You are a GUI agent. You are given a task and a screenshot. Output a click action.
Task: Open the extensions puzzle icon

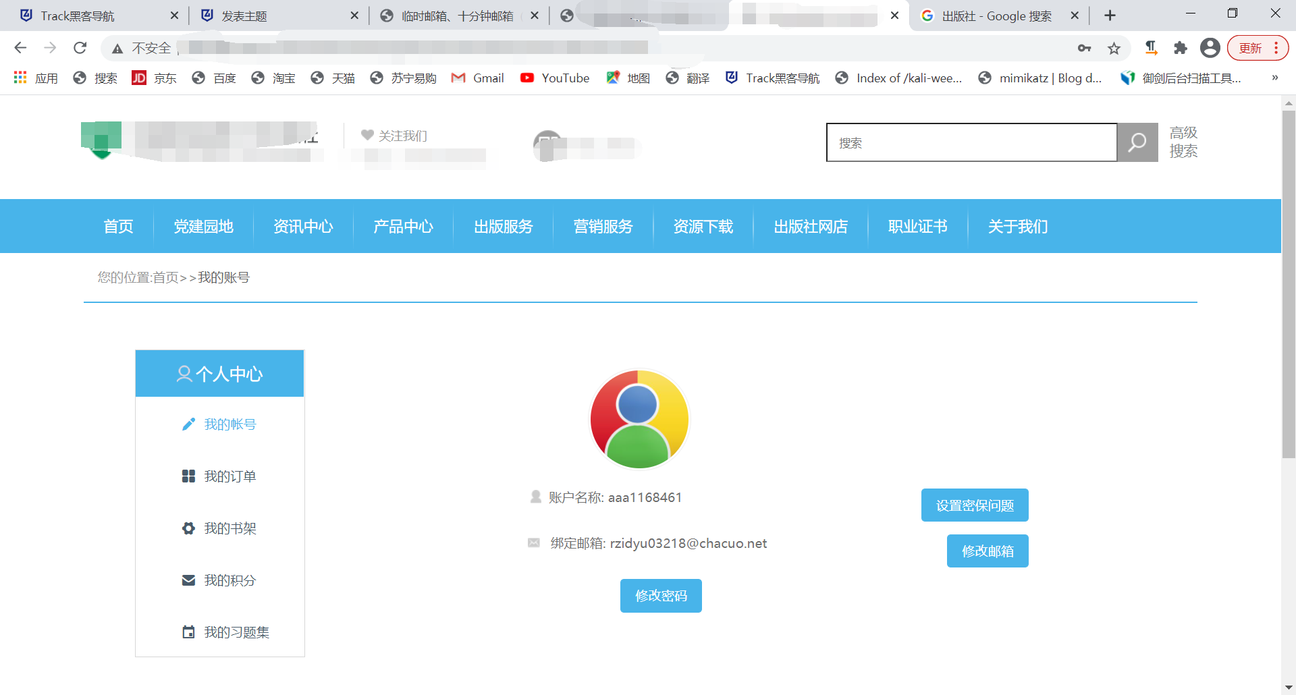1180,48
